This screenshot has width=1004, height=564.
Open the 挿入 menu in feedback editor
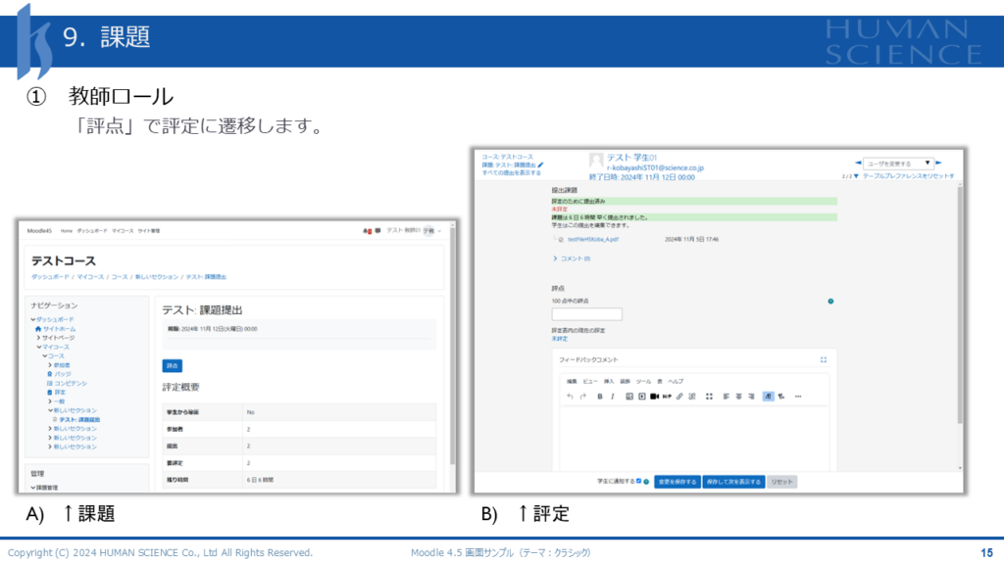609,382
